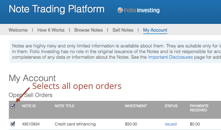Open the Browse Notes section
Viewport: 221px width, 130px height.
click(x=88, y=30)
